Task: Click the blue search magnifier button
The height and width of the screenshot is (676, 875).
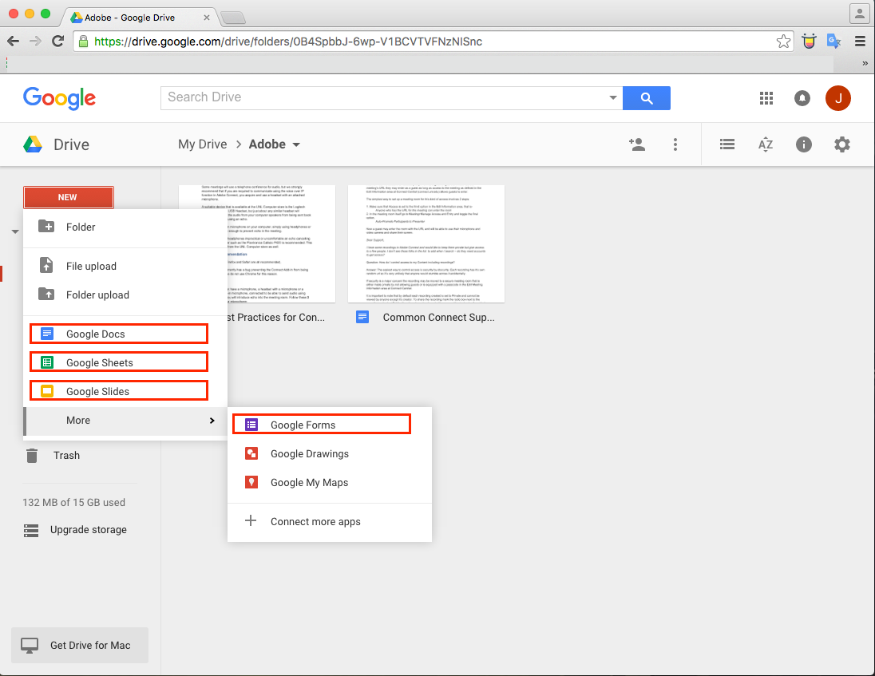Action: click(646, 98)
